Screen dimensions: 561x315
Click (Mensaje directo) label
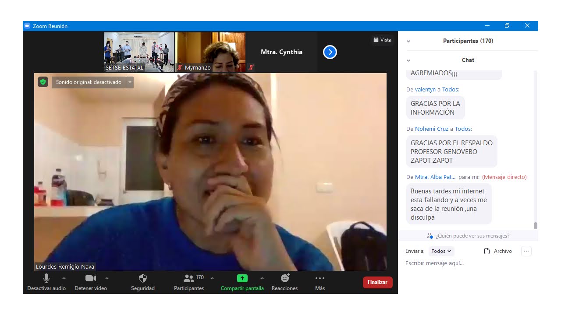coord(504,177)
